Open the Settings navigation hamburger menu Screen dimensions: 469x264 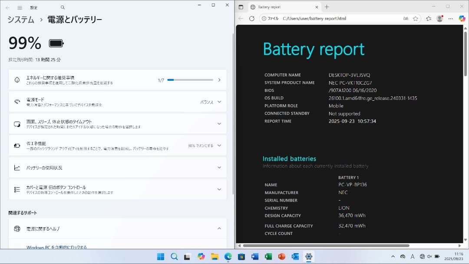(19, 7)
